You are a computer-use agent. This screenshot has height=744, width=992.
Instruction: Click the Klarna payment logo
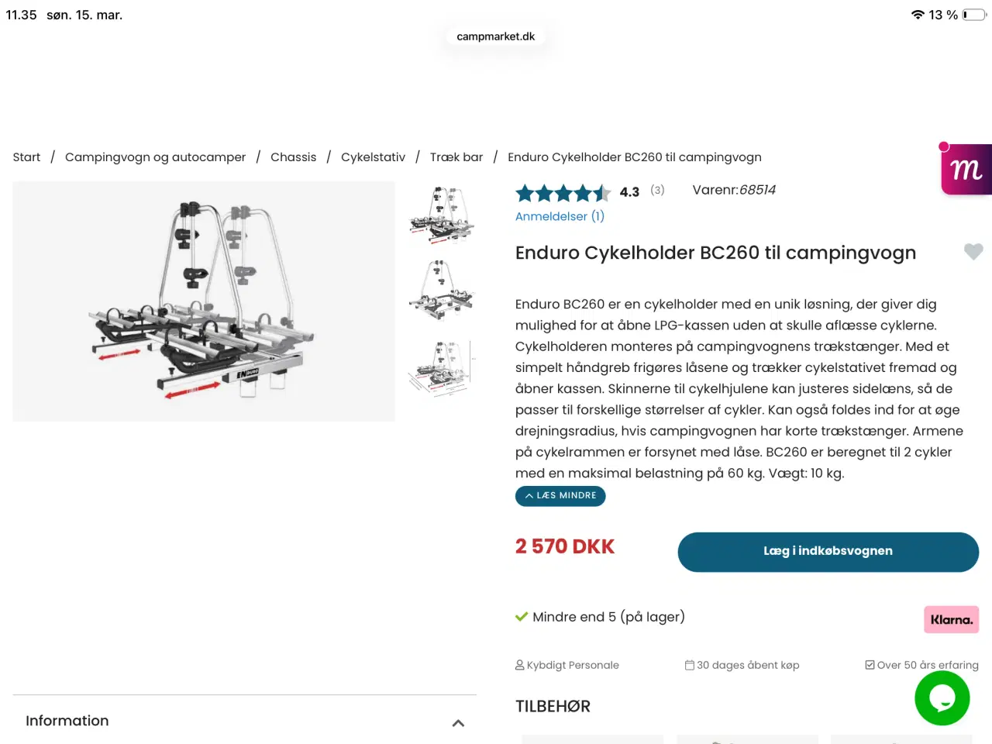click(951, 619)
